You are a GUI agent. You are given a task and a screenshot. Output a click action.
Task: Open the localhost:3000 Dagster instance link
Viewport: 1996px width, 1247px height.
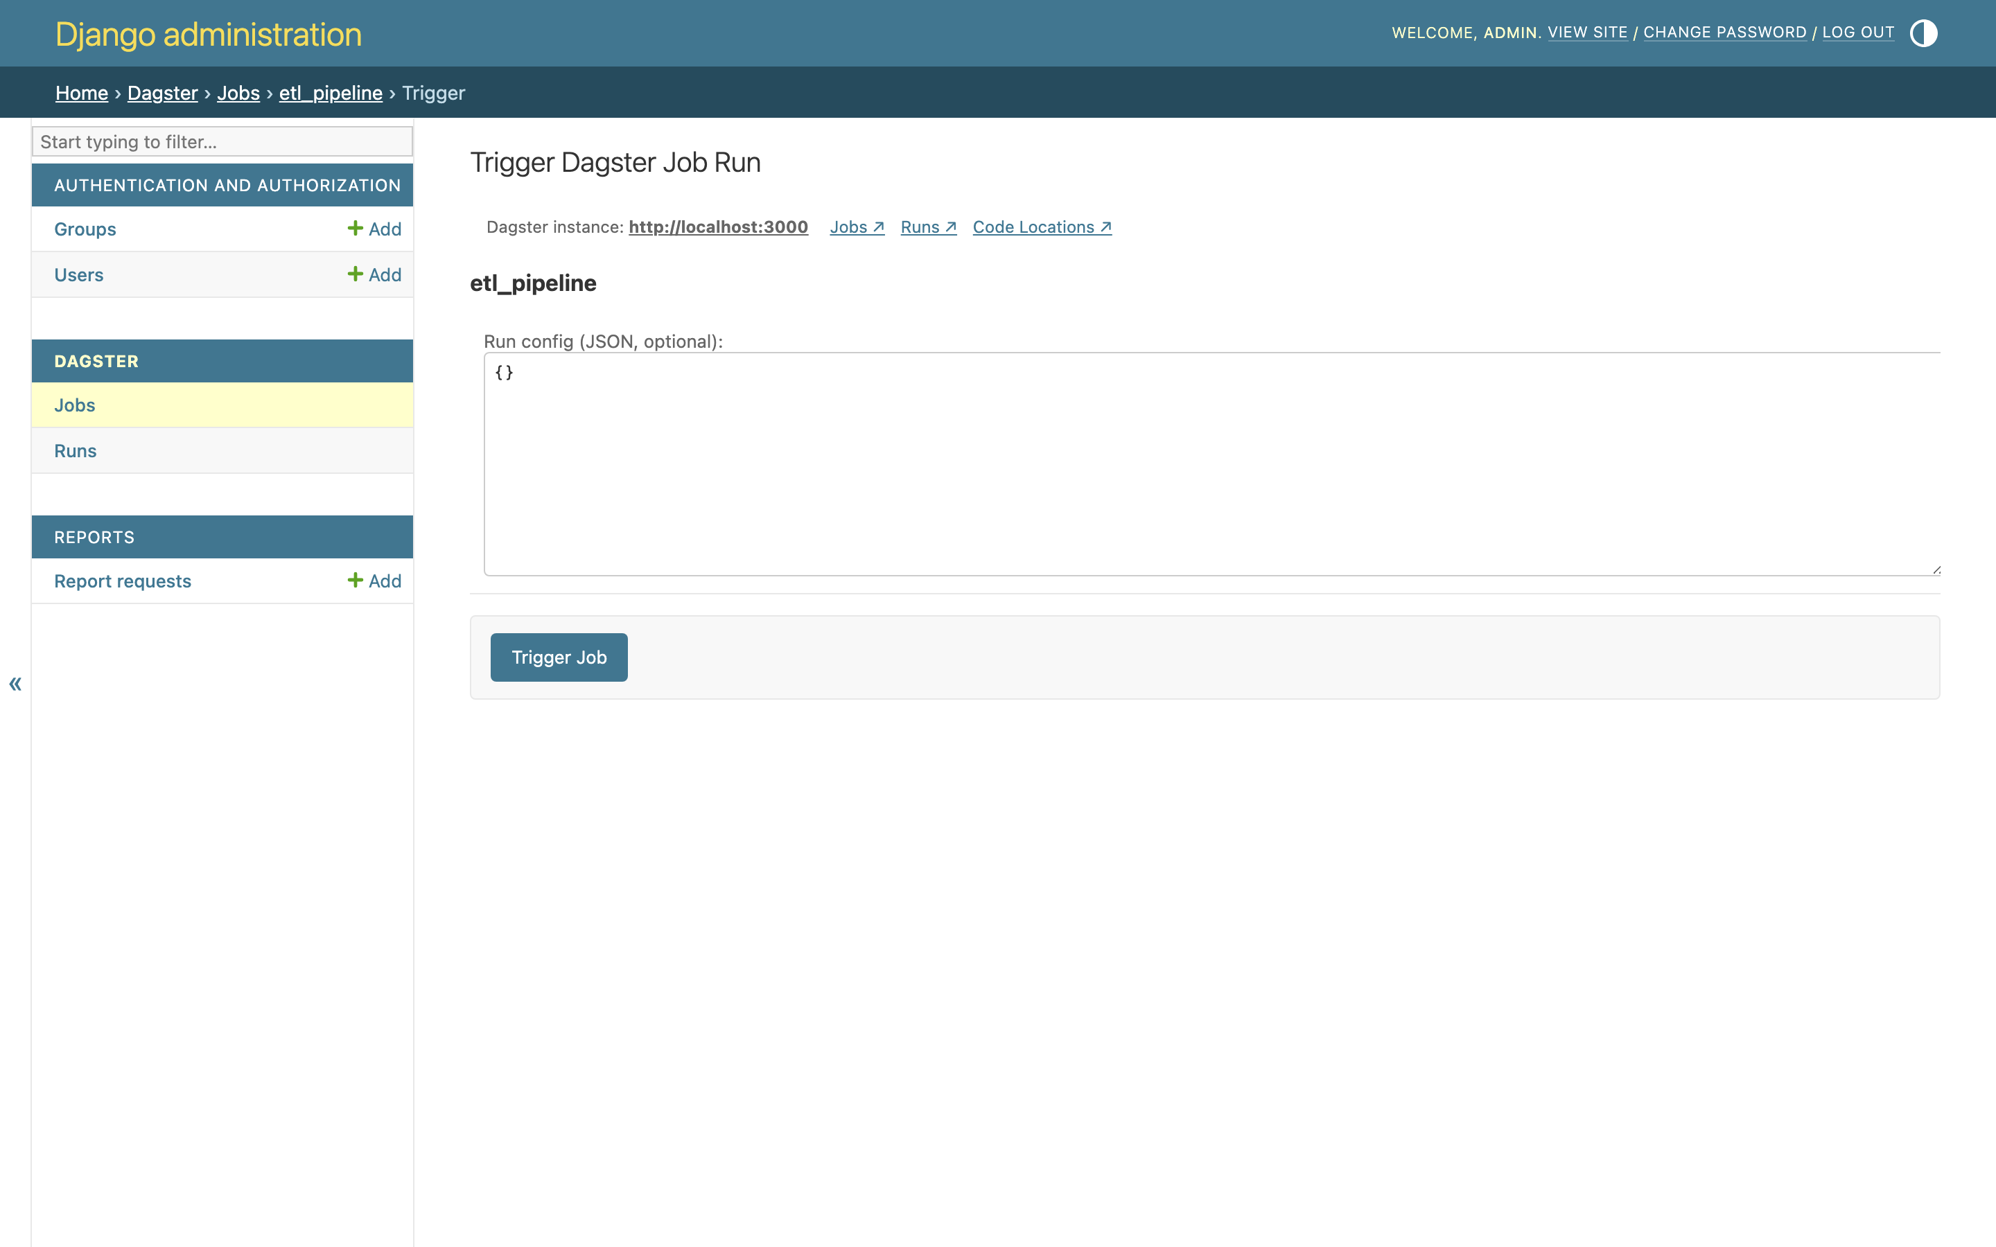tap(719, 228)
